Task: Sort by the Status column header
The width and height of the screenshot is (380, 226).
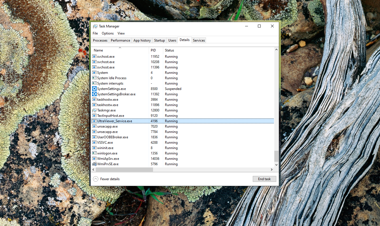Action: [169, 50]
